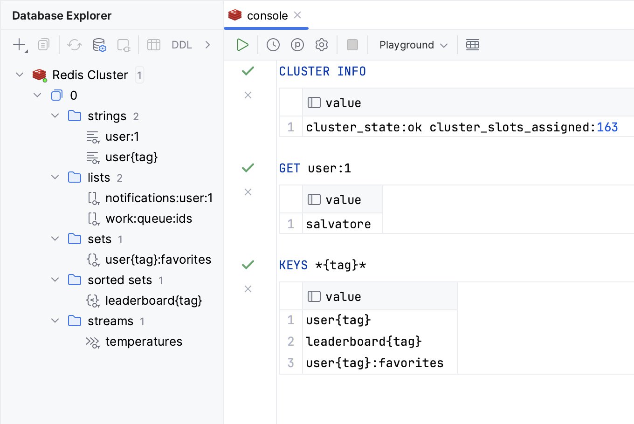The height and width of the screenshot is (424, 634).
Task: Open query history using the clock icon
Action: [273, 45]
